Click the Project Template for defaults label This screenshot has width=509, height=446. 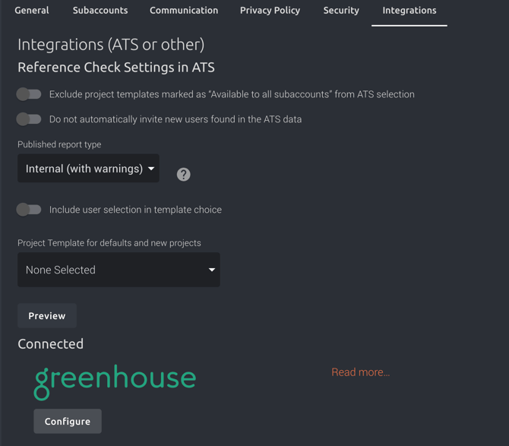click(109, 243)
